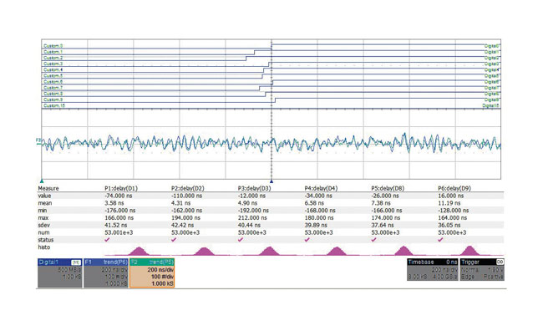The image size is (543, 326).
Task: Click the Custom.5 digital line label
Action: tap(53, 75)
